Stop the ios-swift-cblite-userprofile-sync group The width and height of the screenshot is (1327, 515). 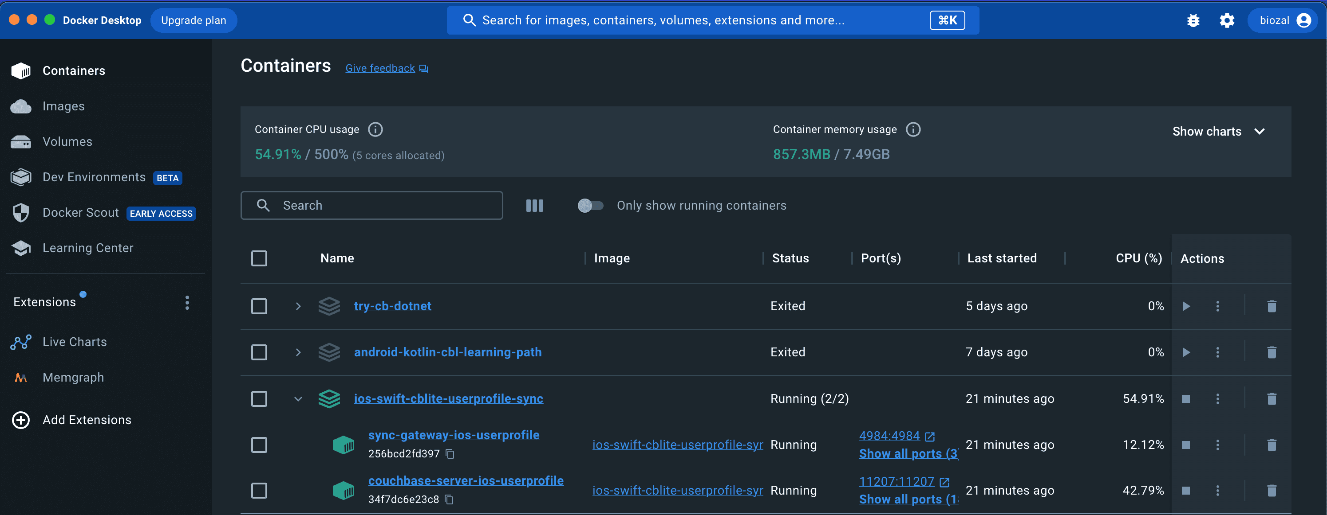pos(1186,399)
